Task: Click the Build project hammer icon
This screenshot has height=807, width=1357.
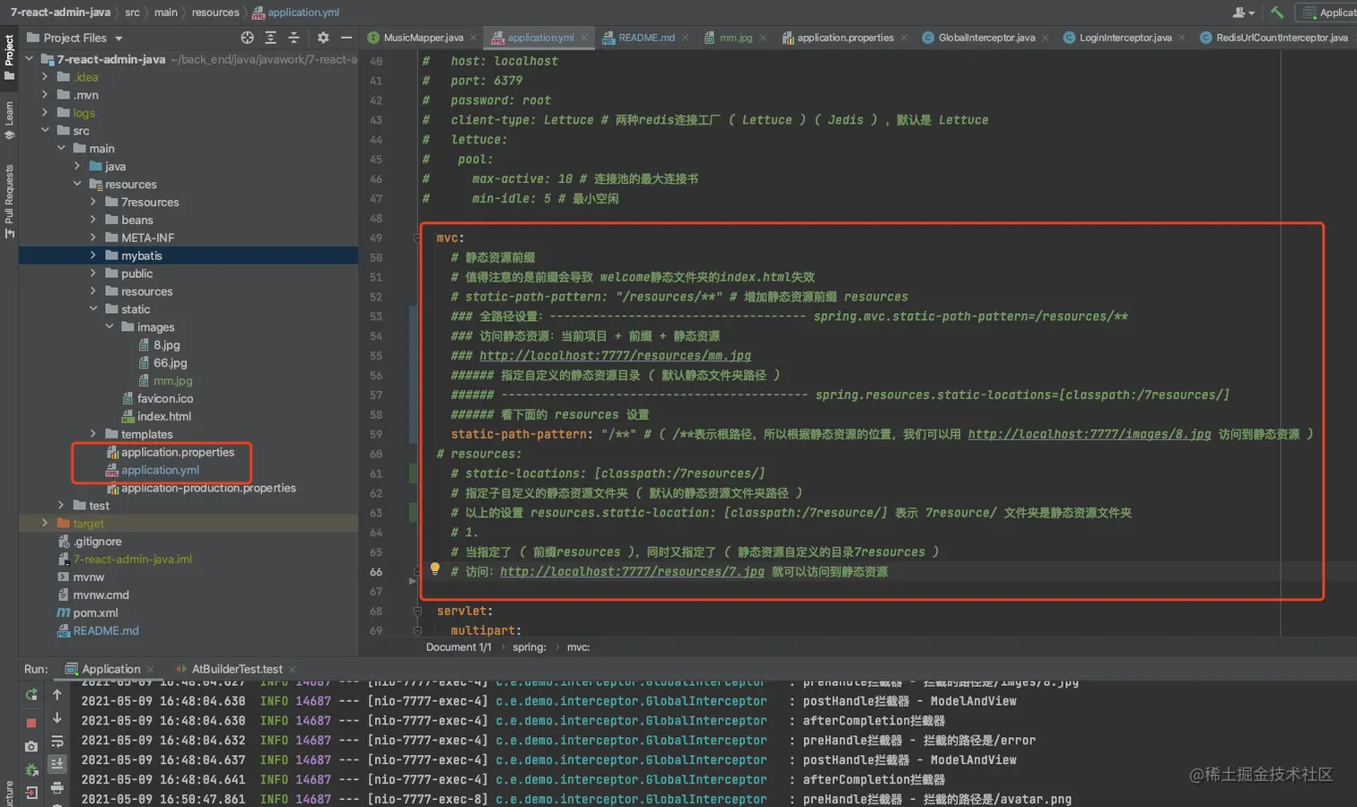Action: point(1277,13)
